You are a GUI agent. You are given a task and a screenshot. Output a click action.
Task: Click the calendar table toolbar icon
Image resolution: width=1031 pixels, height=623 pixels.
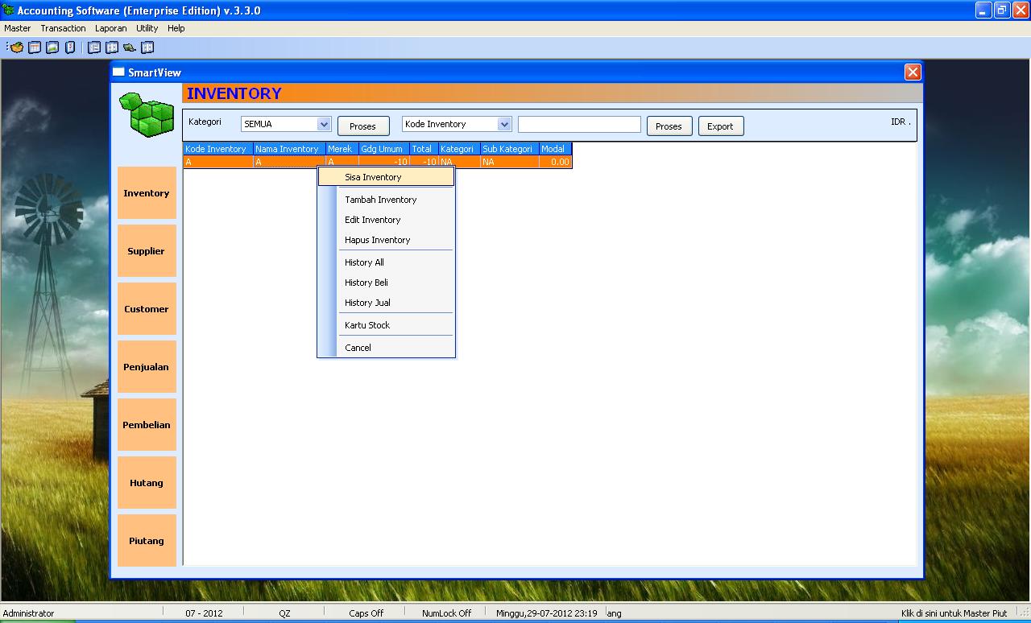tap(35, 47)
